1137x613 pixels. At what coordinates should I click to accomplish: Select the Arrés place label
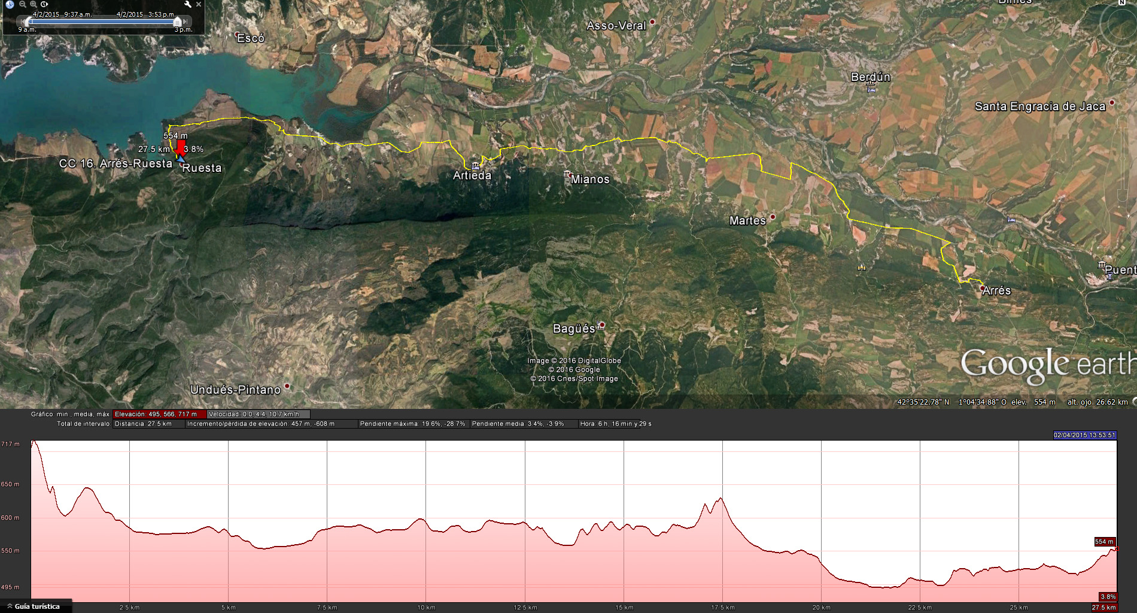(996, 291)
